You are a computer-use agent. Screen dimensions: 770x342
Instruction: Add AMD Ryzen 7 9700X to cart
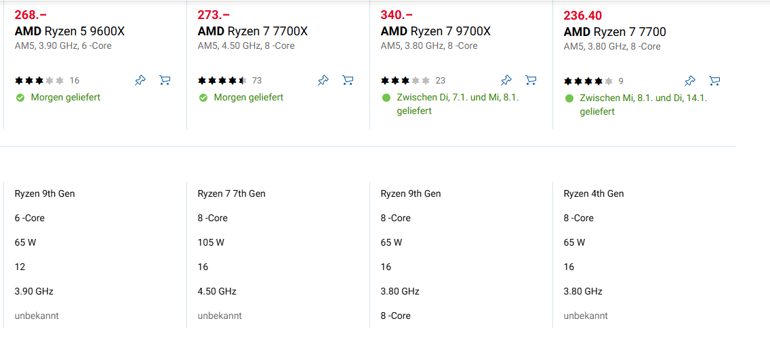[x=531, y=81]
